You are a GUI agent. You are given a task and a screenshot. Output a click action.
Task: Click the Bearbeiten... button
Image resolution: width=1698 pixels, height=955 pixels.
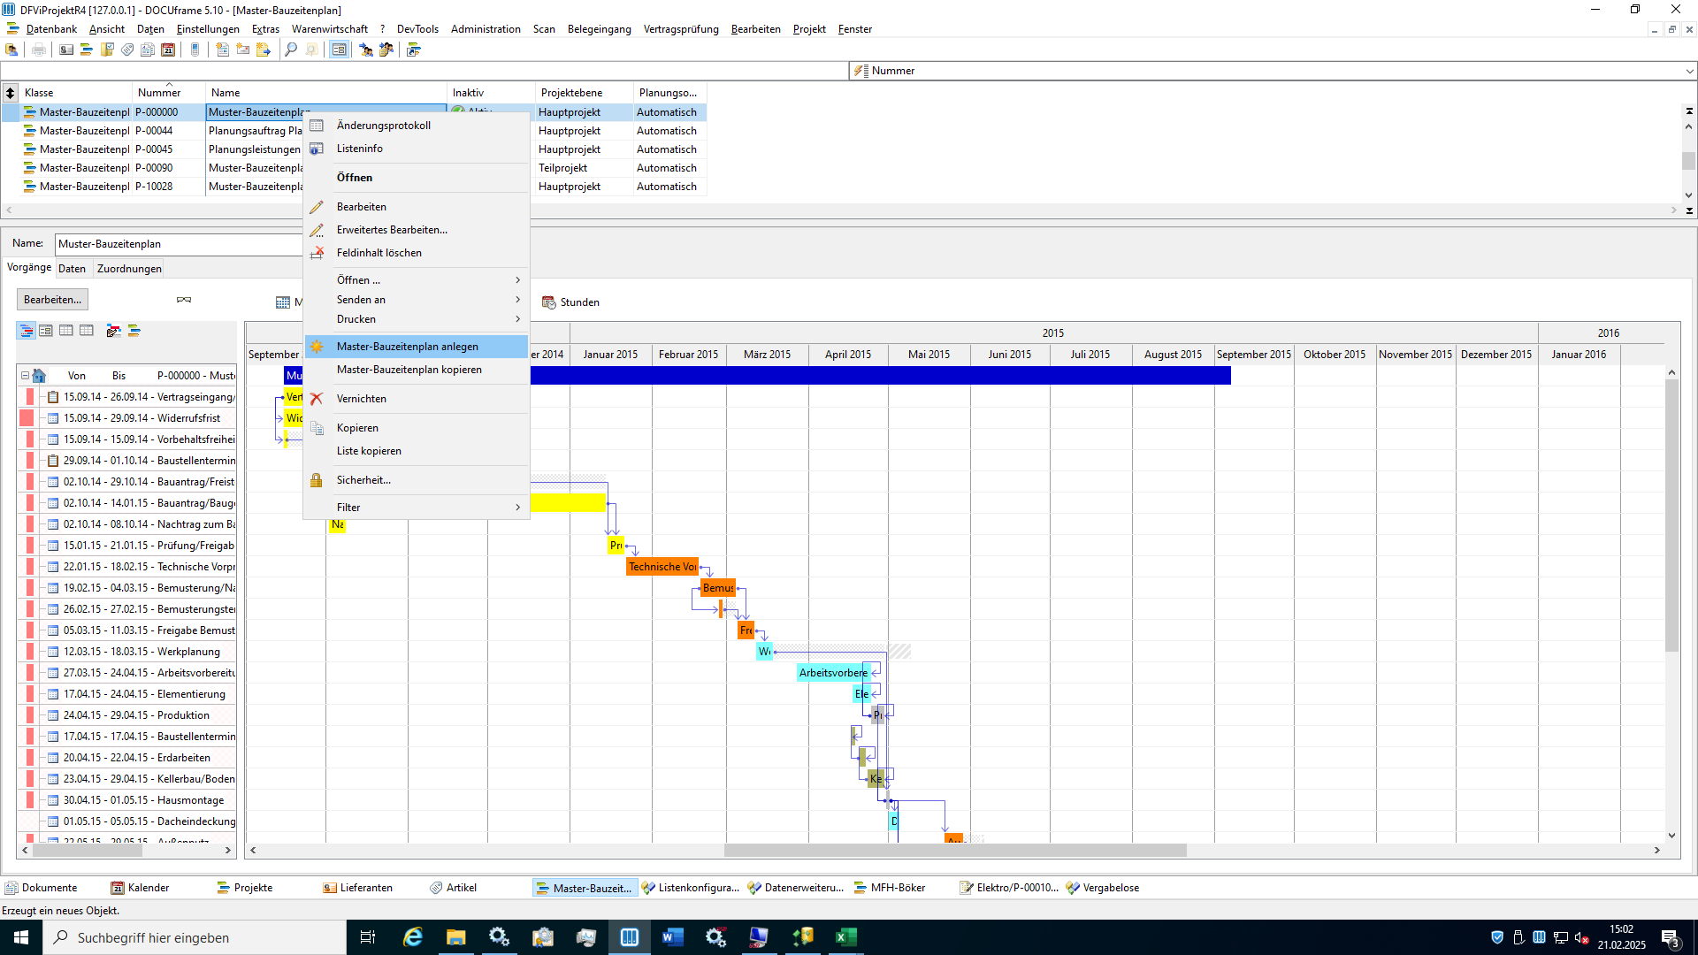click(52, 300)
